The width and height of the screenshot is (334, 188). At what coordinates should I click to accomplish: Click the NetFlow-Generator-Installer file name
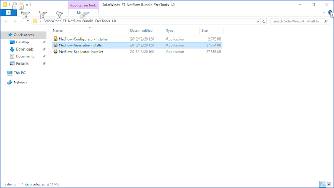click(x=81, y=45)
